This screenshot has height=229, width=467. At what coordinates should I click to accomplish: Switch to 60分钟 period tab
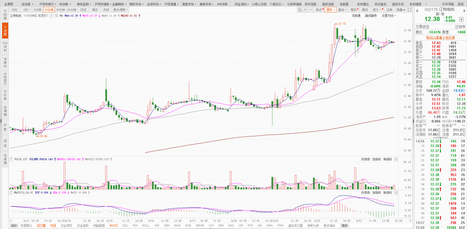[x=71, y=10]
